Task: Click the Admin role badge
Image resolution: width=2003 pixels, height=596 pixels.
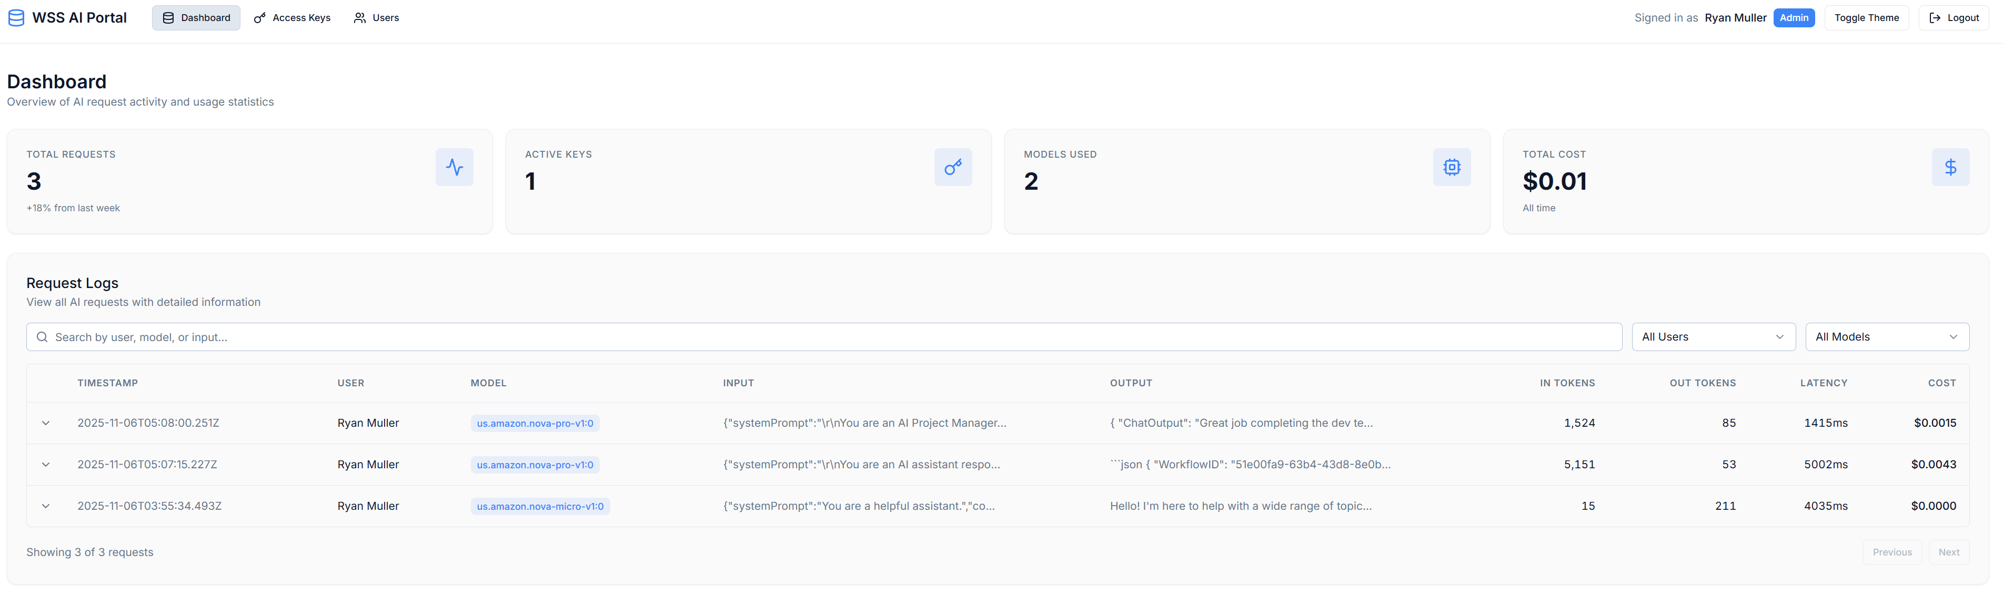Action: (1795, 17)
